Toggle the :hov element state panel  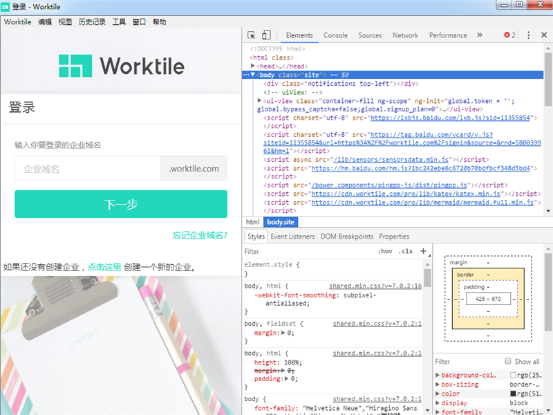click(385, 251)
